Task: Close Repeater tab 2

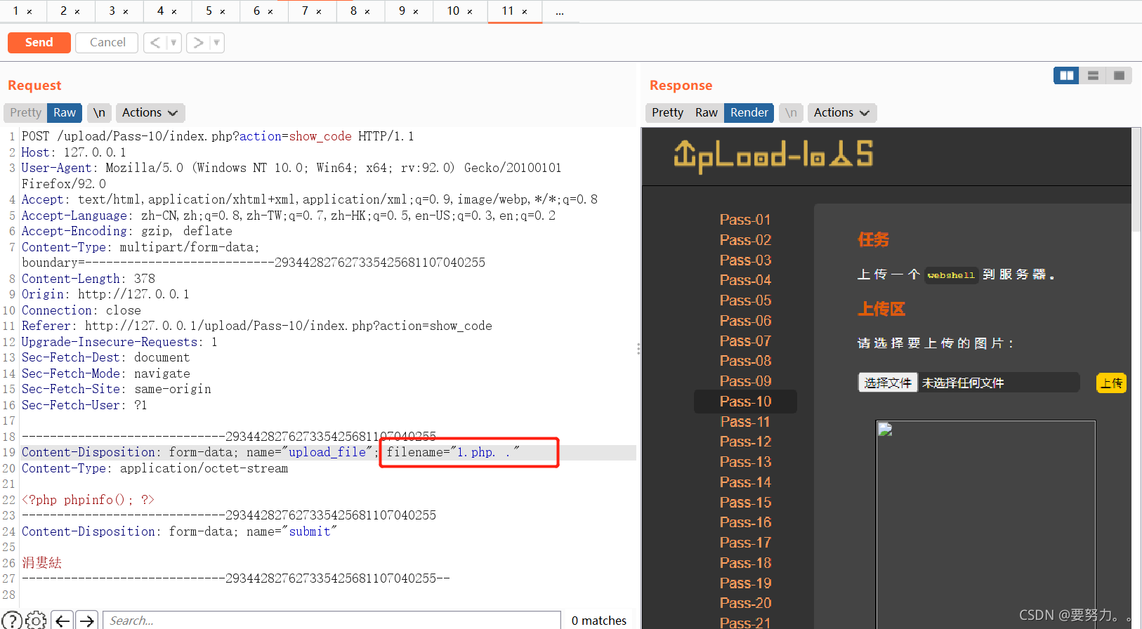Action: (77, 12)
